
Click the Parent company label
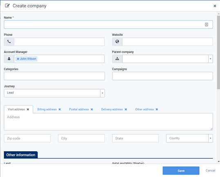[x=123, y=52]
